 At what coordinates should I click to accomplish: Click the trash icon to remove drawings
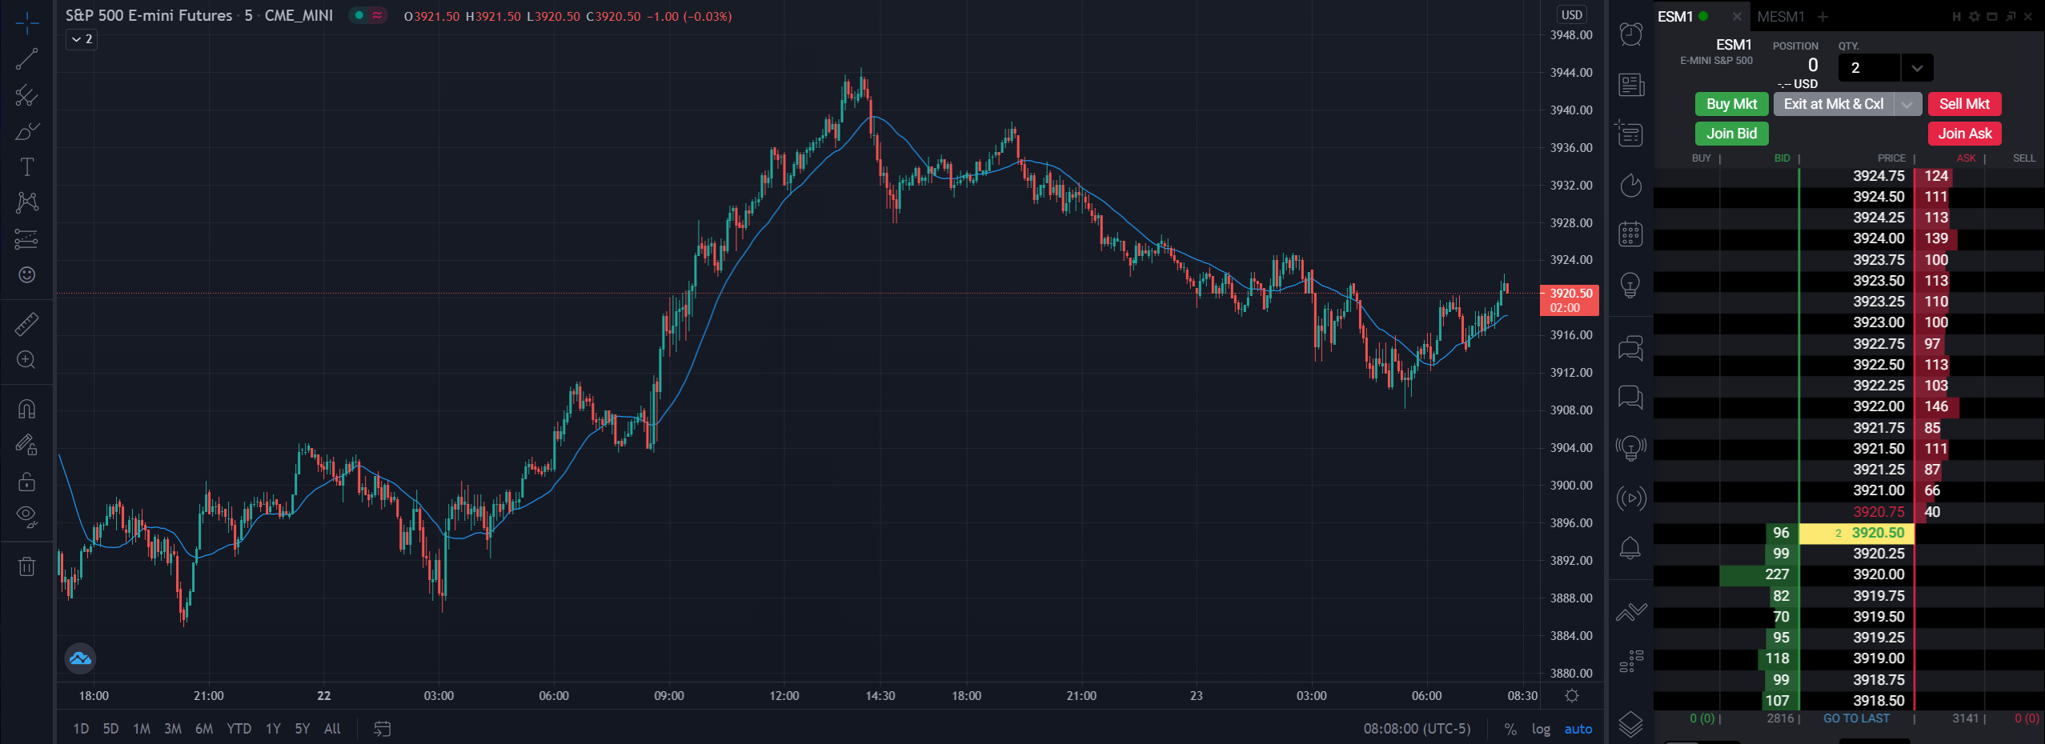(x=26, y=566)
